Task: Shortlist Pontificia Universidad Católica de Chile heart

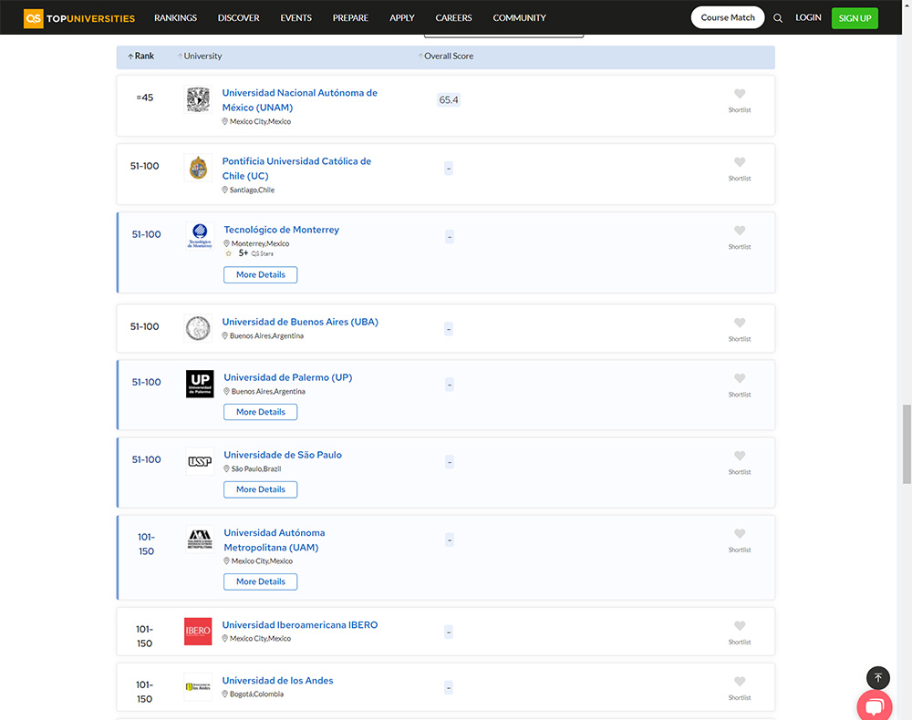Action: click(x=740, y=162)
